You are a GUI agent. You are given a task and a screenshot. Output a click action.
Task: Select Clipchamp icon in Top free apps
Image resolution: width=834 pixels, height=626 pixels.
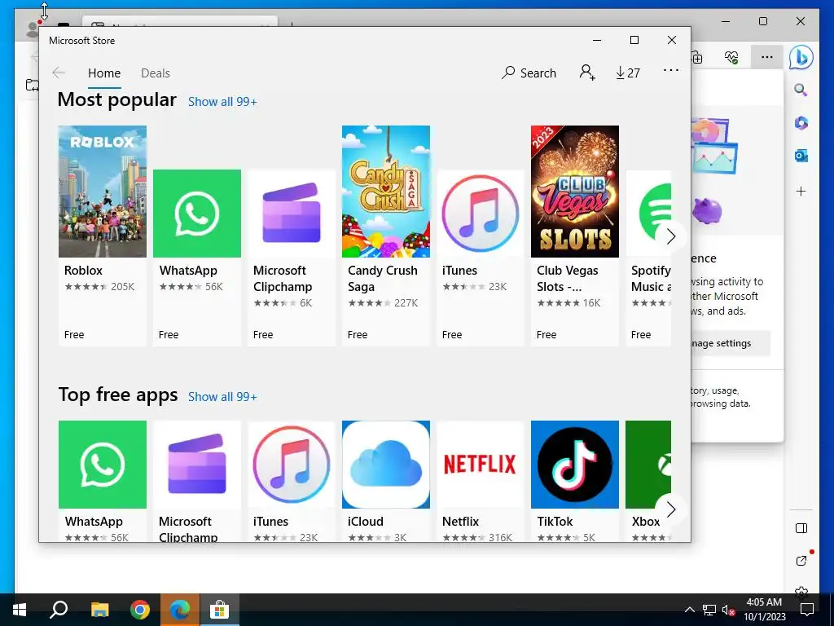[x=197, y=465]
